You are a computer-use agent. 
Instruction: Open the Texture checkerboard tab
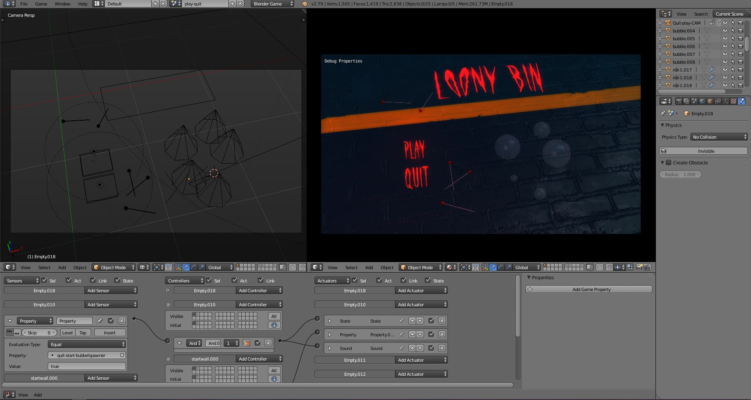[x=733, y=101]
